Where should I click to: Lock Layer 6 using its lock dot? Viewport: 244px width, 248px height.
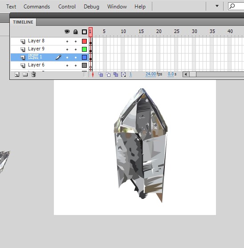(x=76, y=66)
